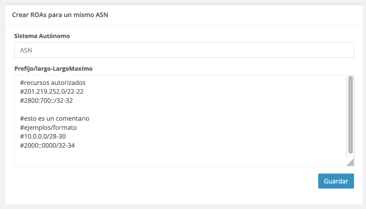Click the "Prefijo/largo-LargoMaximo" label
The height and width of the screenshot is (209, 366).
pos(53,68)
